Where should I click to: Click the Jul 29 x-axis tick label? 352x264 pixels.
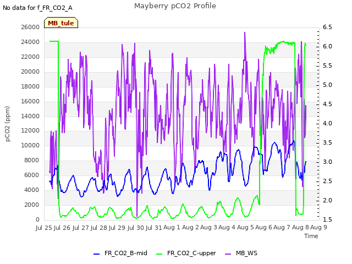[117, 228]
